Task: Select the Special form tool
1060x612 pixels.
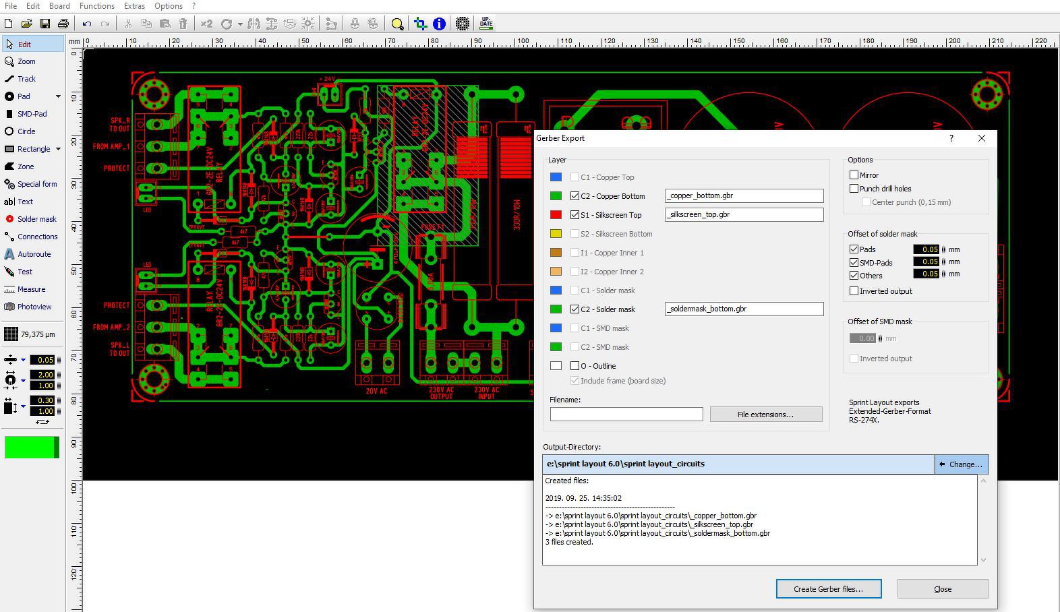Action: 32,184
